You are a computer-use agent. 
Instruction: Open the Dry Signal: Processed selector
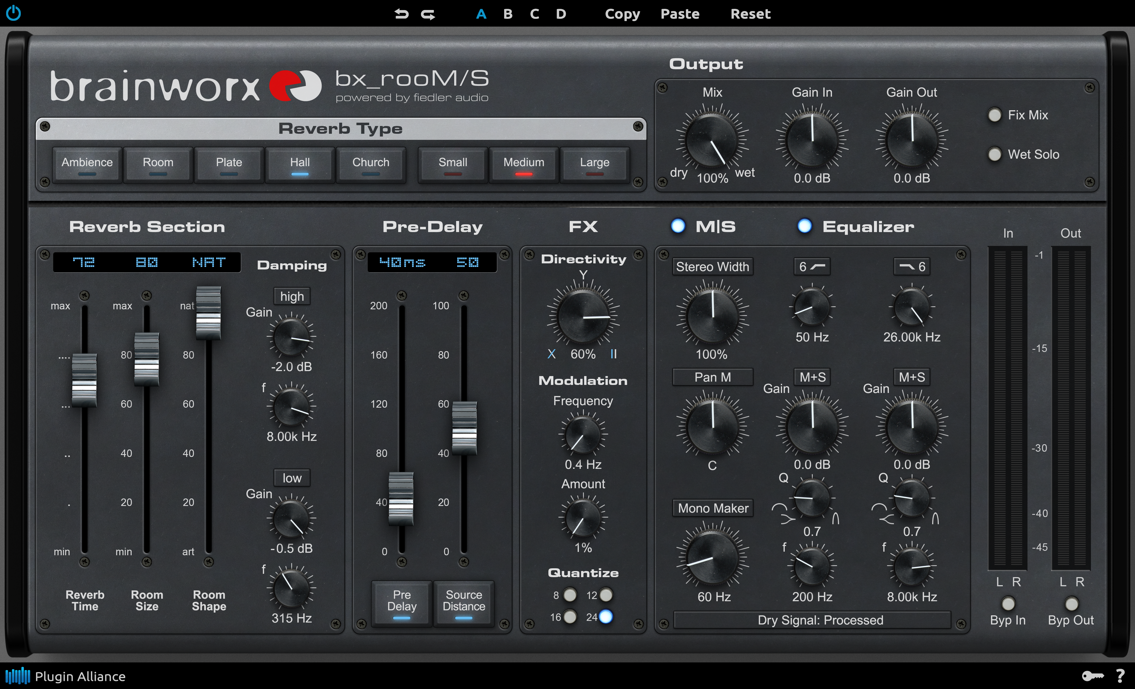pos(812,620)
